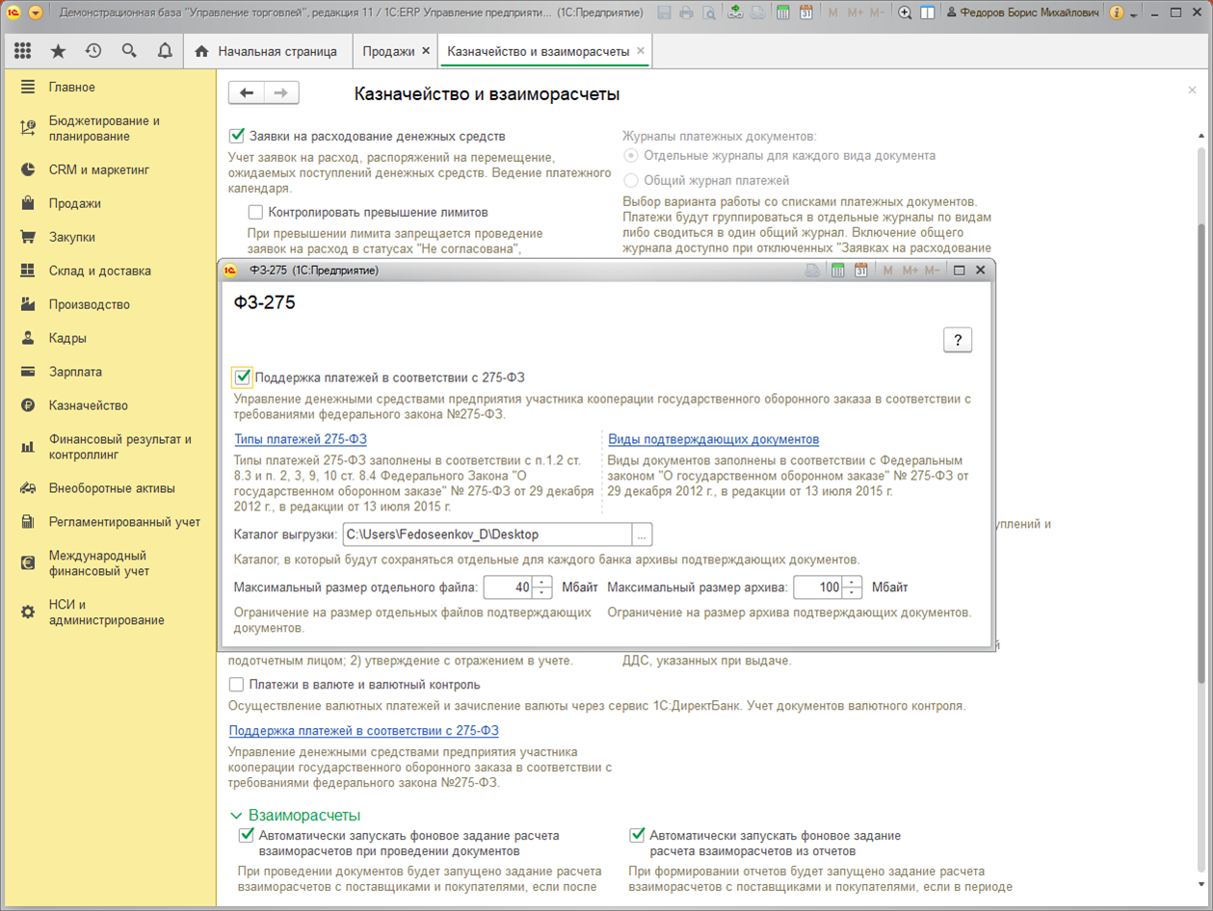Switch to the Продажи tab
1213x911 pixels.
click(388, 51)
